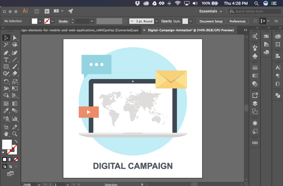Activate the Zoom magnifier tool

click(x=15, y=134)
